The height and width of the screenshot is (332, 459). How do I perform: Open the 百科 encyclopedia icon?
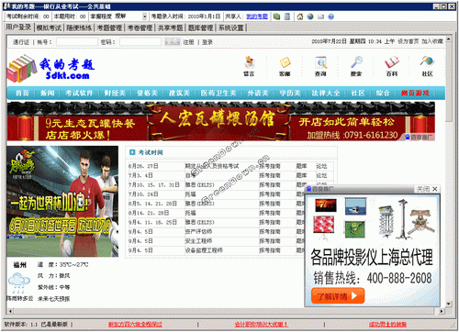392,62
